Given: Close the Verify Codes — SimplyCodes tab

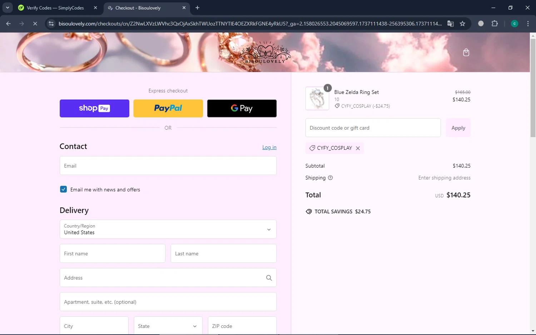Looking at the screenshot, I should click(x=95, y=7).
